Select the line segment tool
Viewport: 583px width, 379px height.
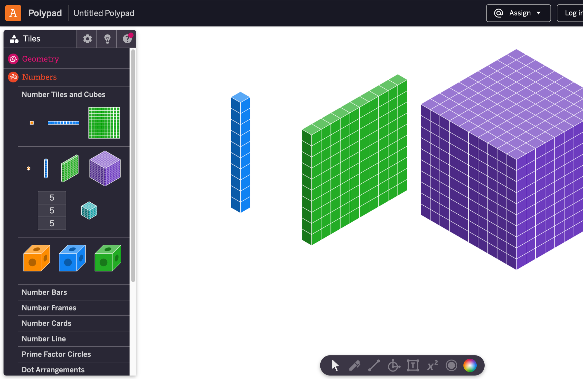[374, 365]
